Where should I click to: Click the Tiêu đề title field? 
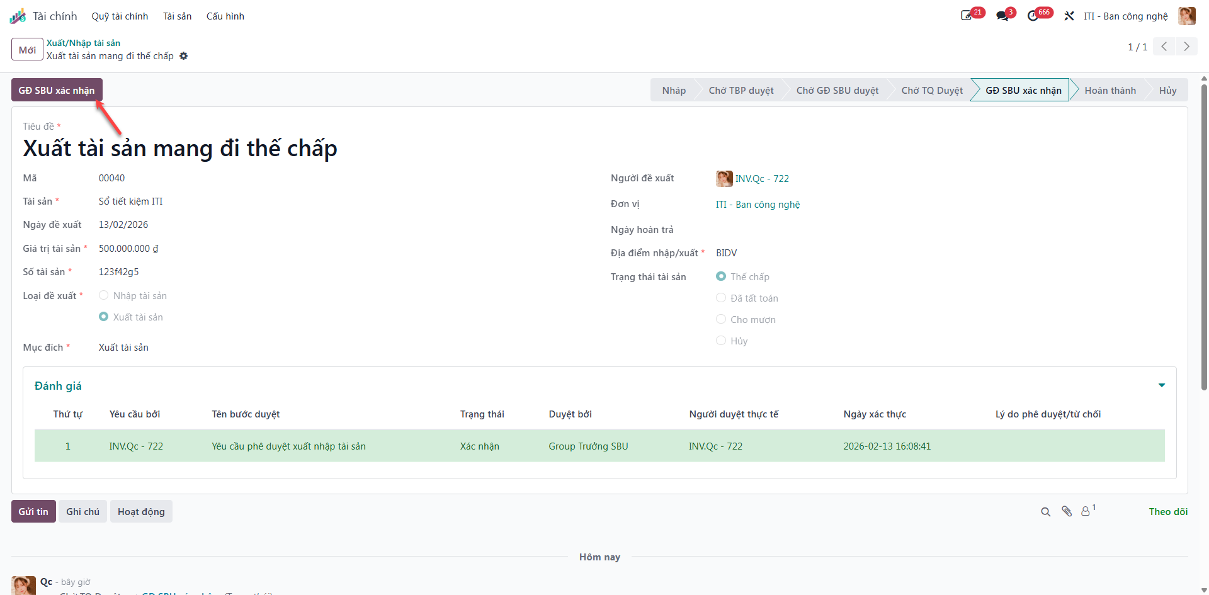click(x=599, y=149)
